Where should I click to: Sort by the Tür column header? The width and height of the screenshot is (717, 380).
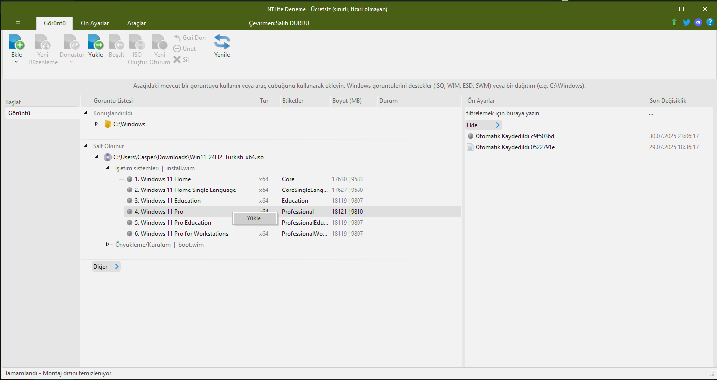269,101
